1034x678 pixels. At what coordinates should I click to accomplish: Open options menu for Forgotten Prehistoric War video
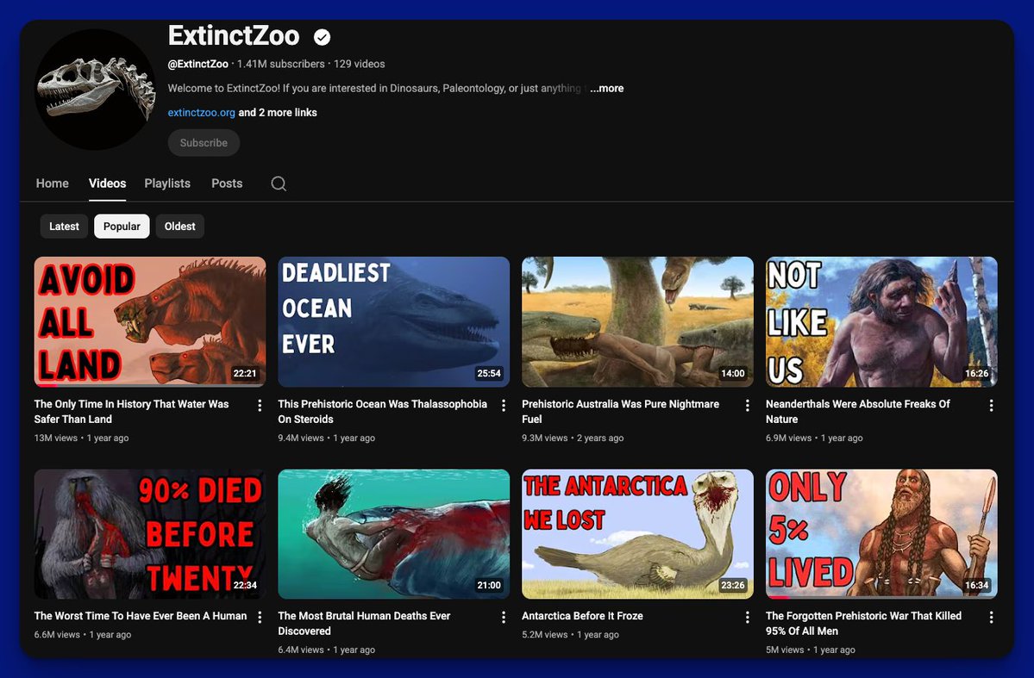click(991, 617)
